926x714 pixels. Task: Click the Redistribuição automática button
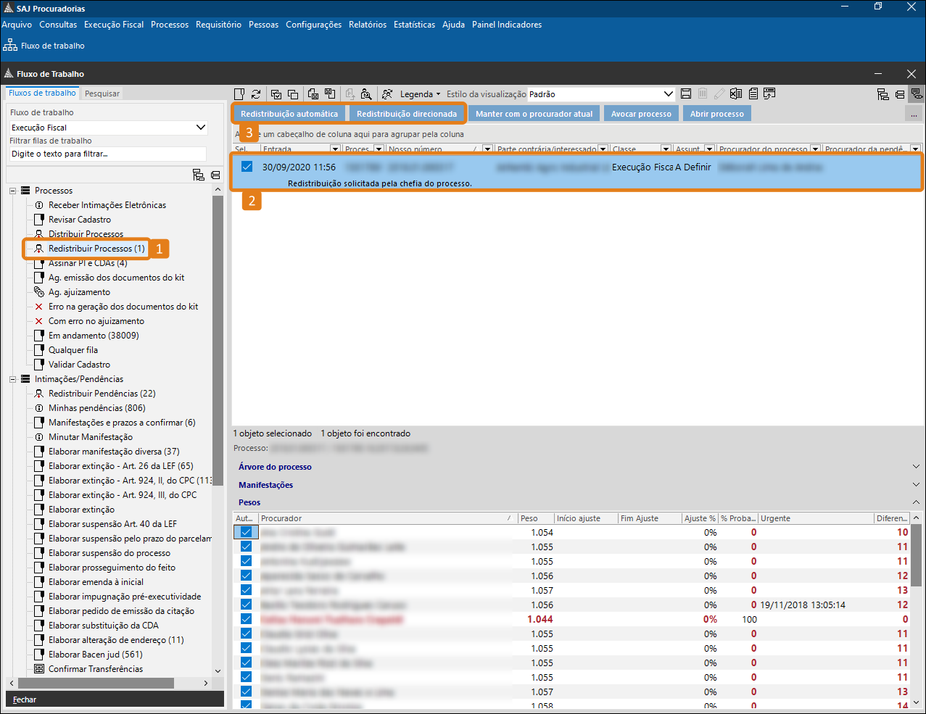[x=289, y=114]
